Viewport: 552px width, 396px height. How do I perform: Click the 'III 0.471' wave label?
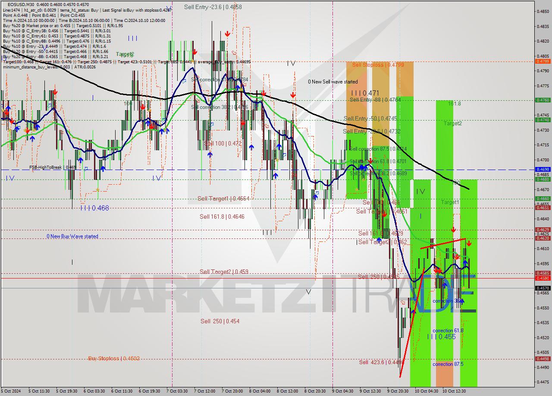tap(364, 93)
